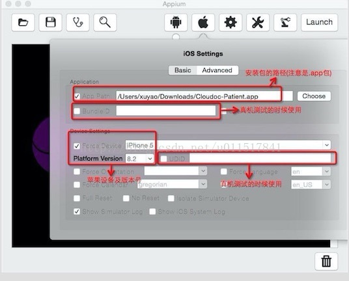Enable the Force Calendar checkbox
This screenshot has width=349, height=281.
77,185
